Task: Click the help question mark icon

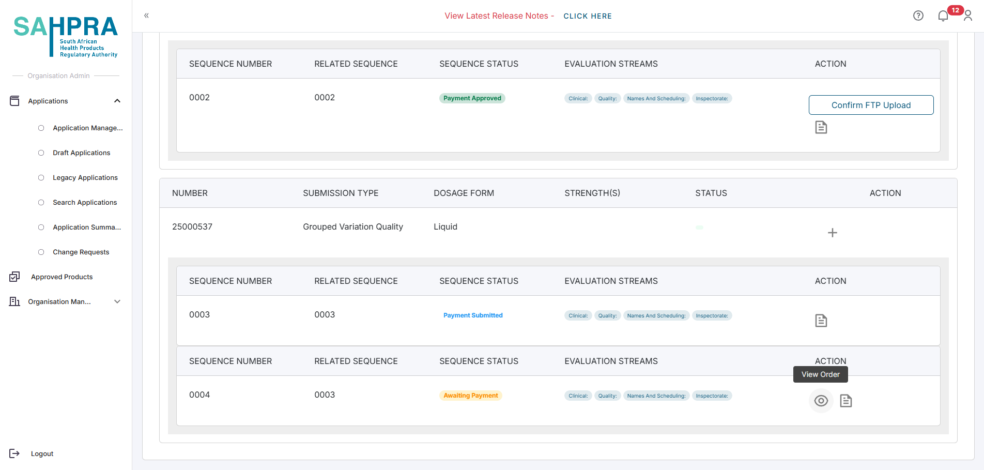Action: (918, 16)
